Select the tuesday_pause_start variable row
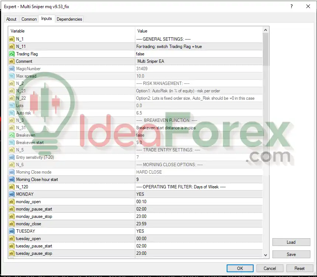This screenshot has height=277, width=317. 135,246
